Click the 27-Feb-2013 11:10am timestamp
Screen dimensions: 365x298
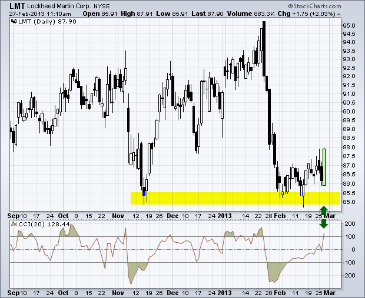[x=40, y=14]
